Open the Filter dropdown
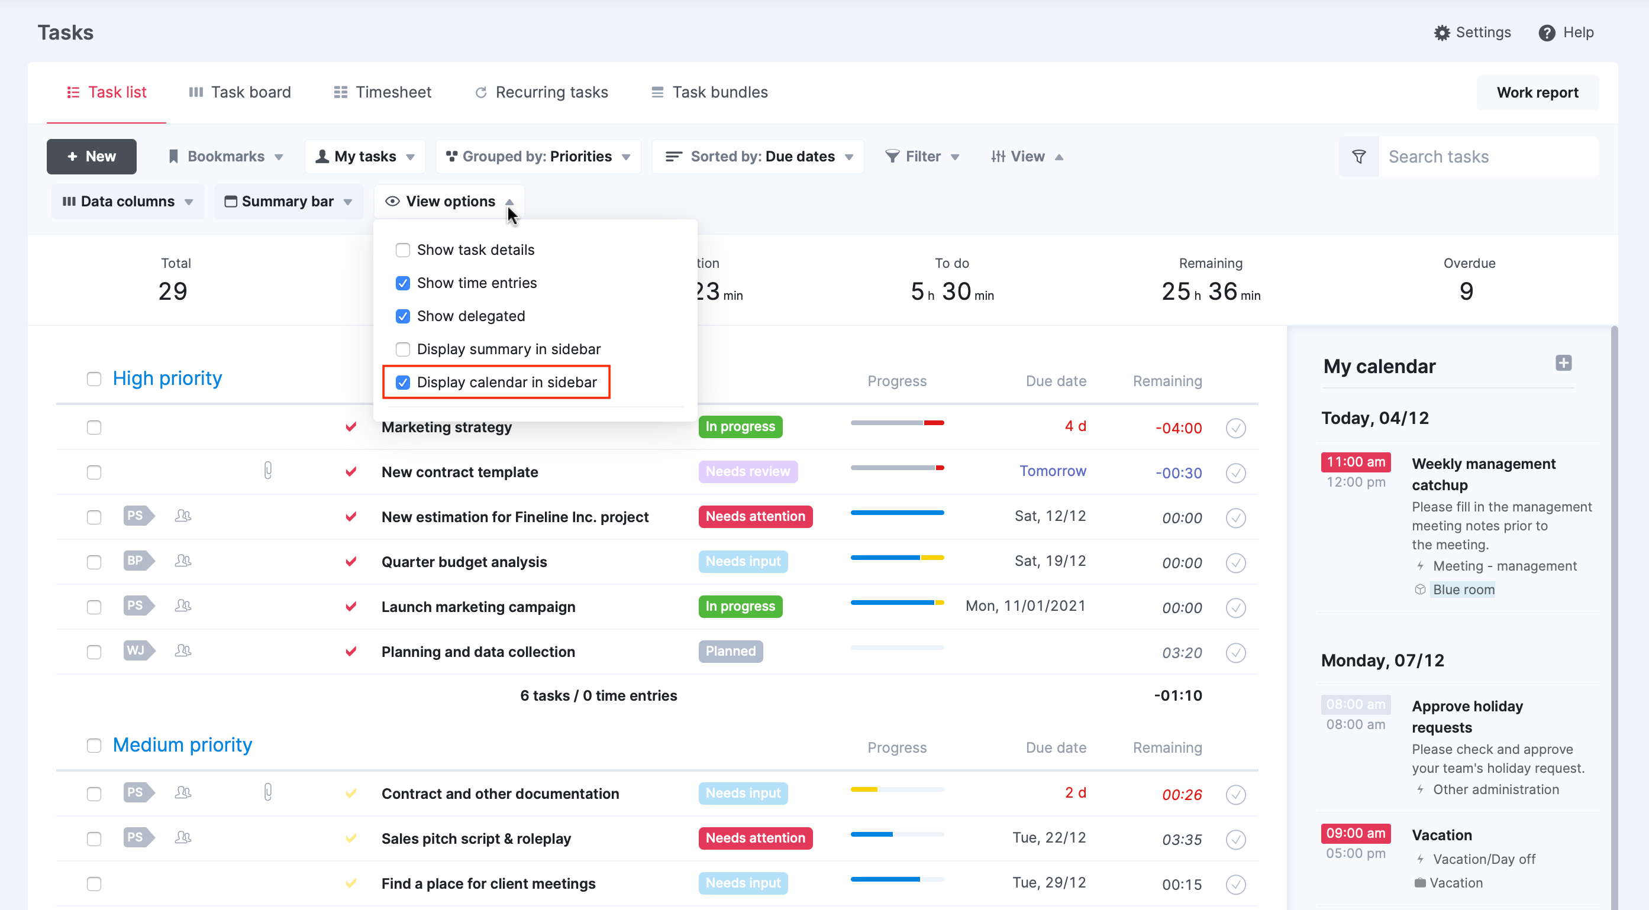This screenshot has width=1649, height=910. pyautogui.click(x=922, y=157)
